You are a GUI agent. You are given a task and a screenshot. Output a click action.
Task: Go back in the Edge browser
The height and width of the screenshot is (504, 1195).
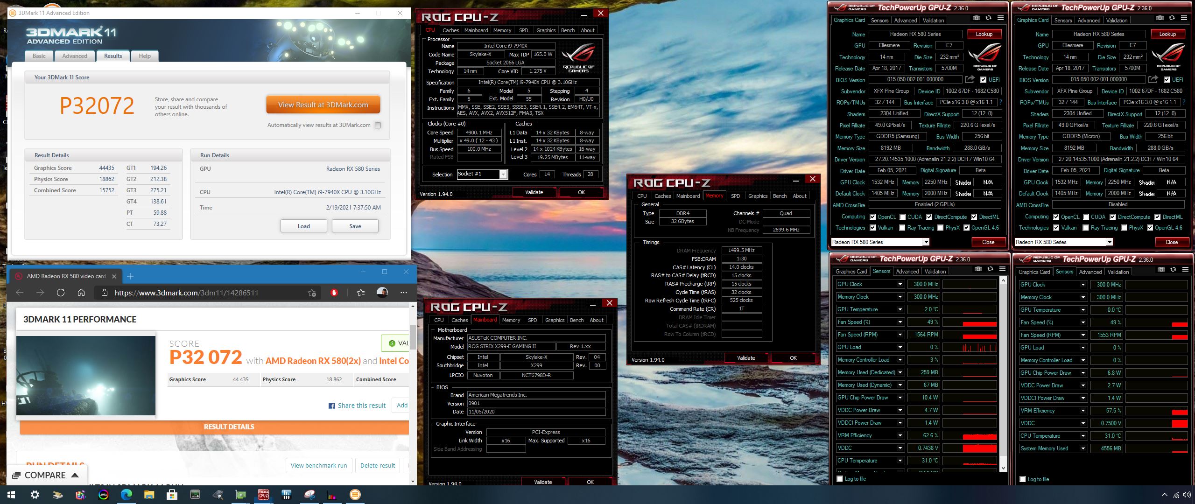(20, 293)
